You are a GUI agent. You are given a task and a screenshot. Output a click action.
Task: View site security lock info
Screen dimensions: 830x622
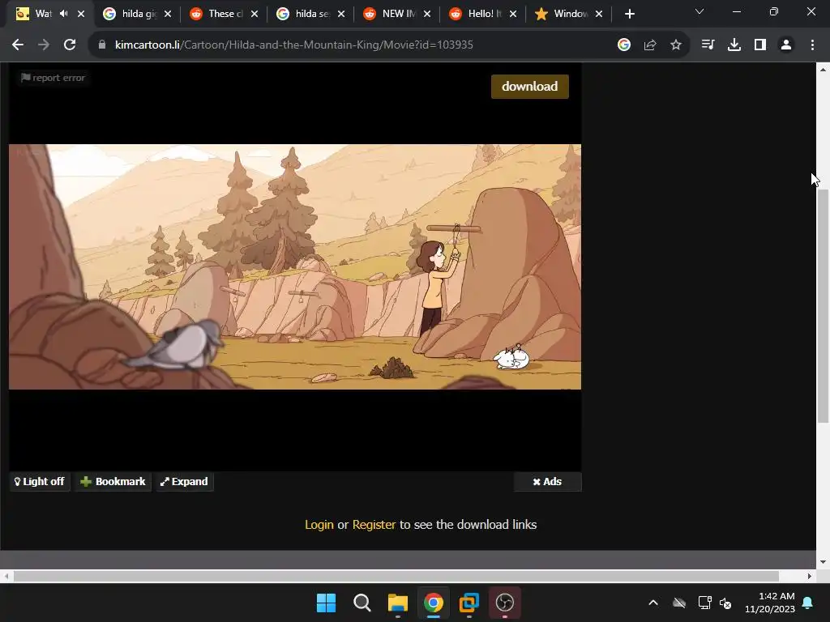click(x=102, y=45)
